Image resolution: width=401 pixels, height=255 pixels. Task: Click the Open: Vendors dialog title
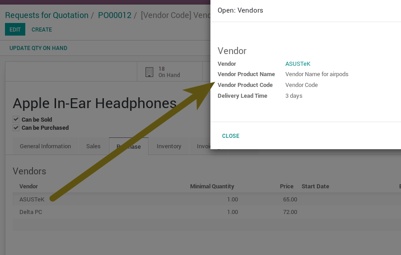(x=240, y=10)
